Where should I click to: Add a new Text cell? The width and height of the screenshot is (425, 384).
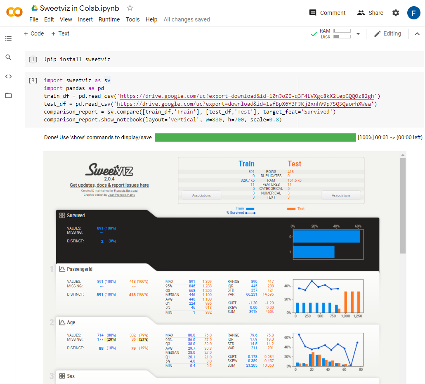(60, 33)
